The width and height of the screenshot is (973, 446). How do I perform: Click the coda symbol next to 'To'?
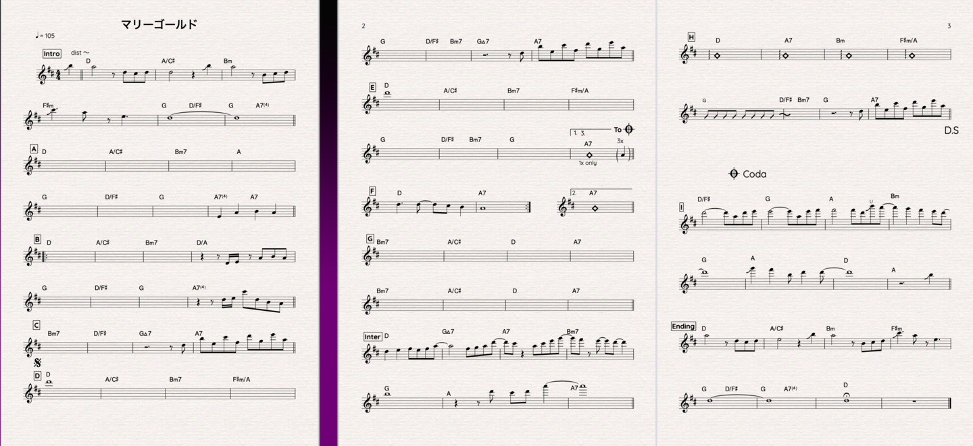629,129
